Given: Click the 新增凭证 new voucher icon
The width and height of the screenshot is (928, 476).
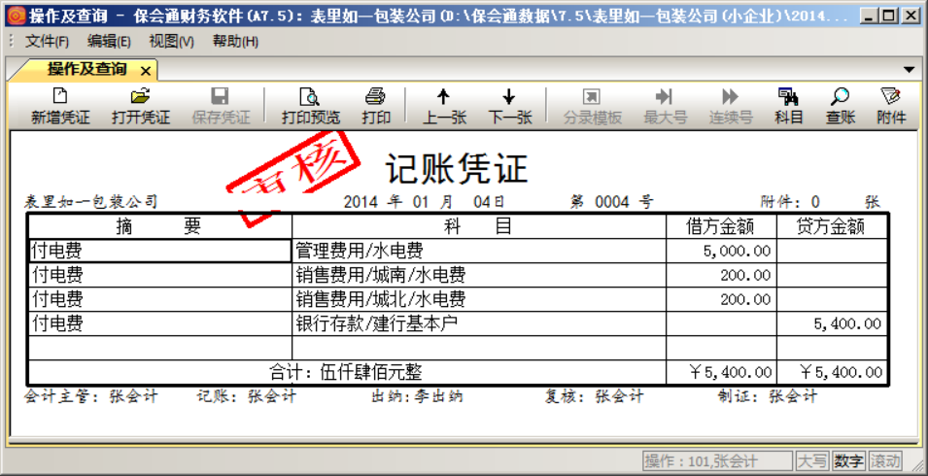Looking at the screenshot, I should (60, 97).
